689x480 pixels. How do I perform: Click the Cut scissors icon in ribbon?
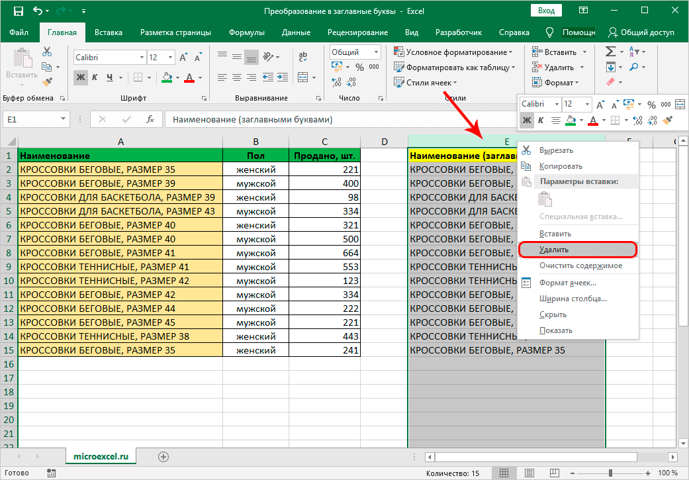tap(47, 52)
